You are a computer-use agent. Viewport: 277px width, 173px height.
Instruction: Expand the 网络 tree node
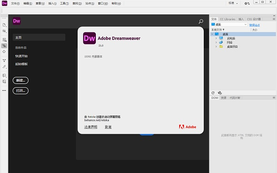point(216,43)
